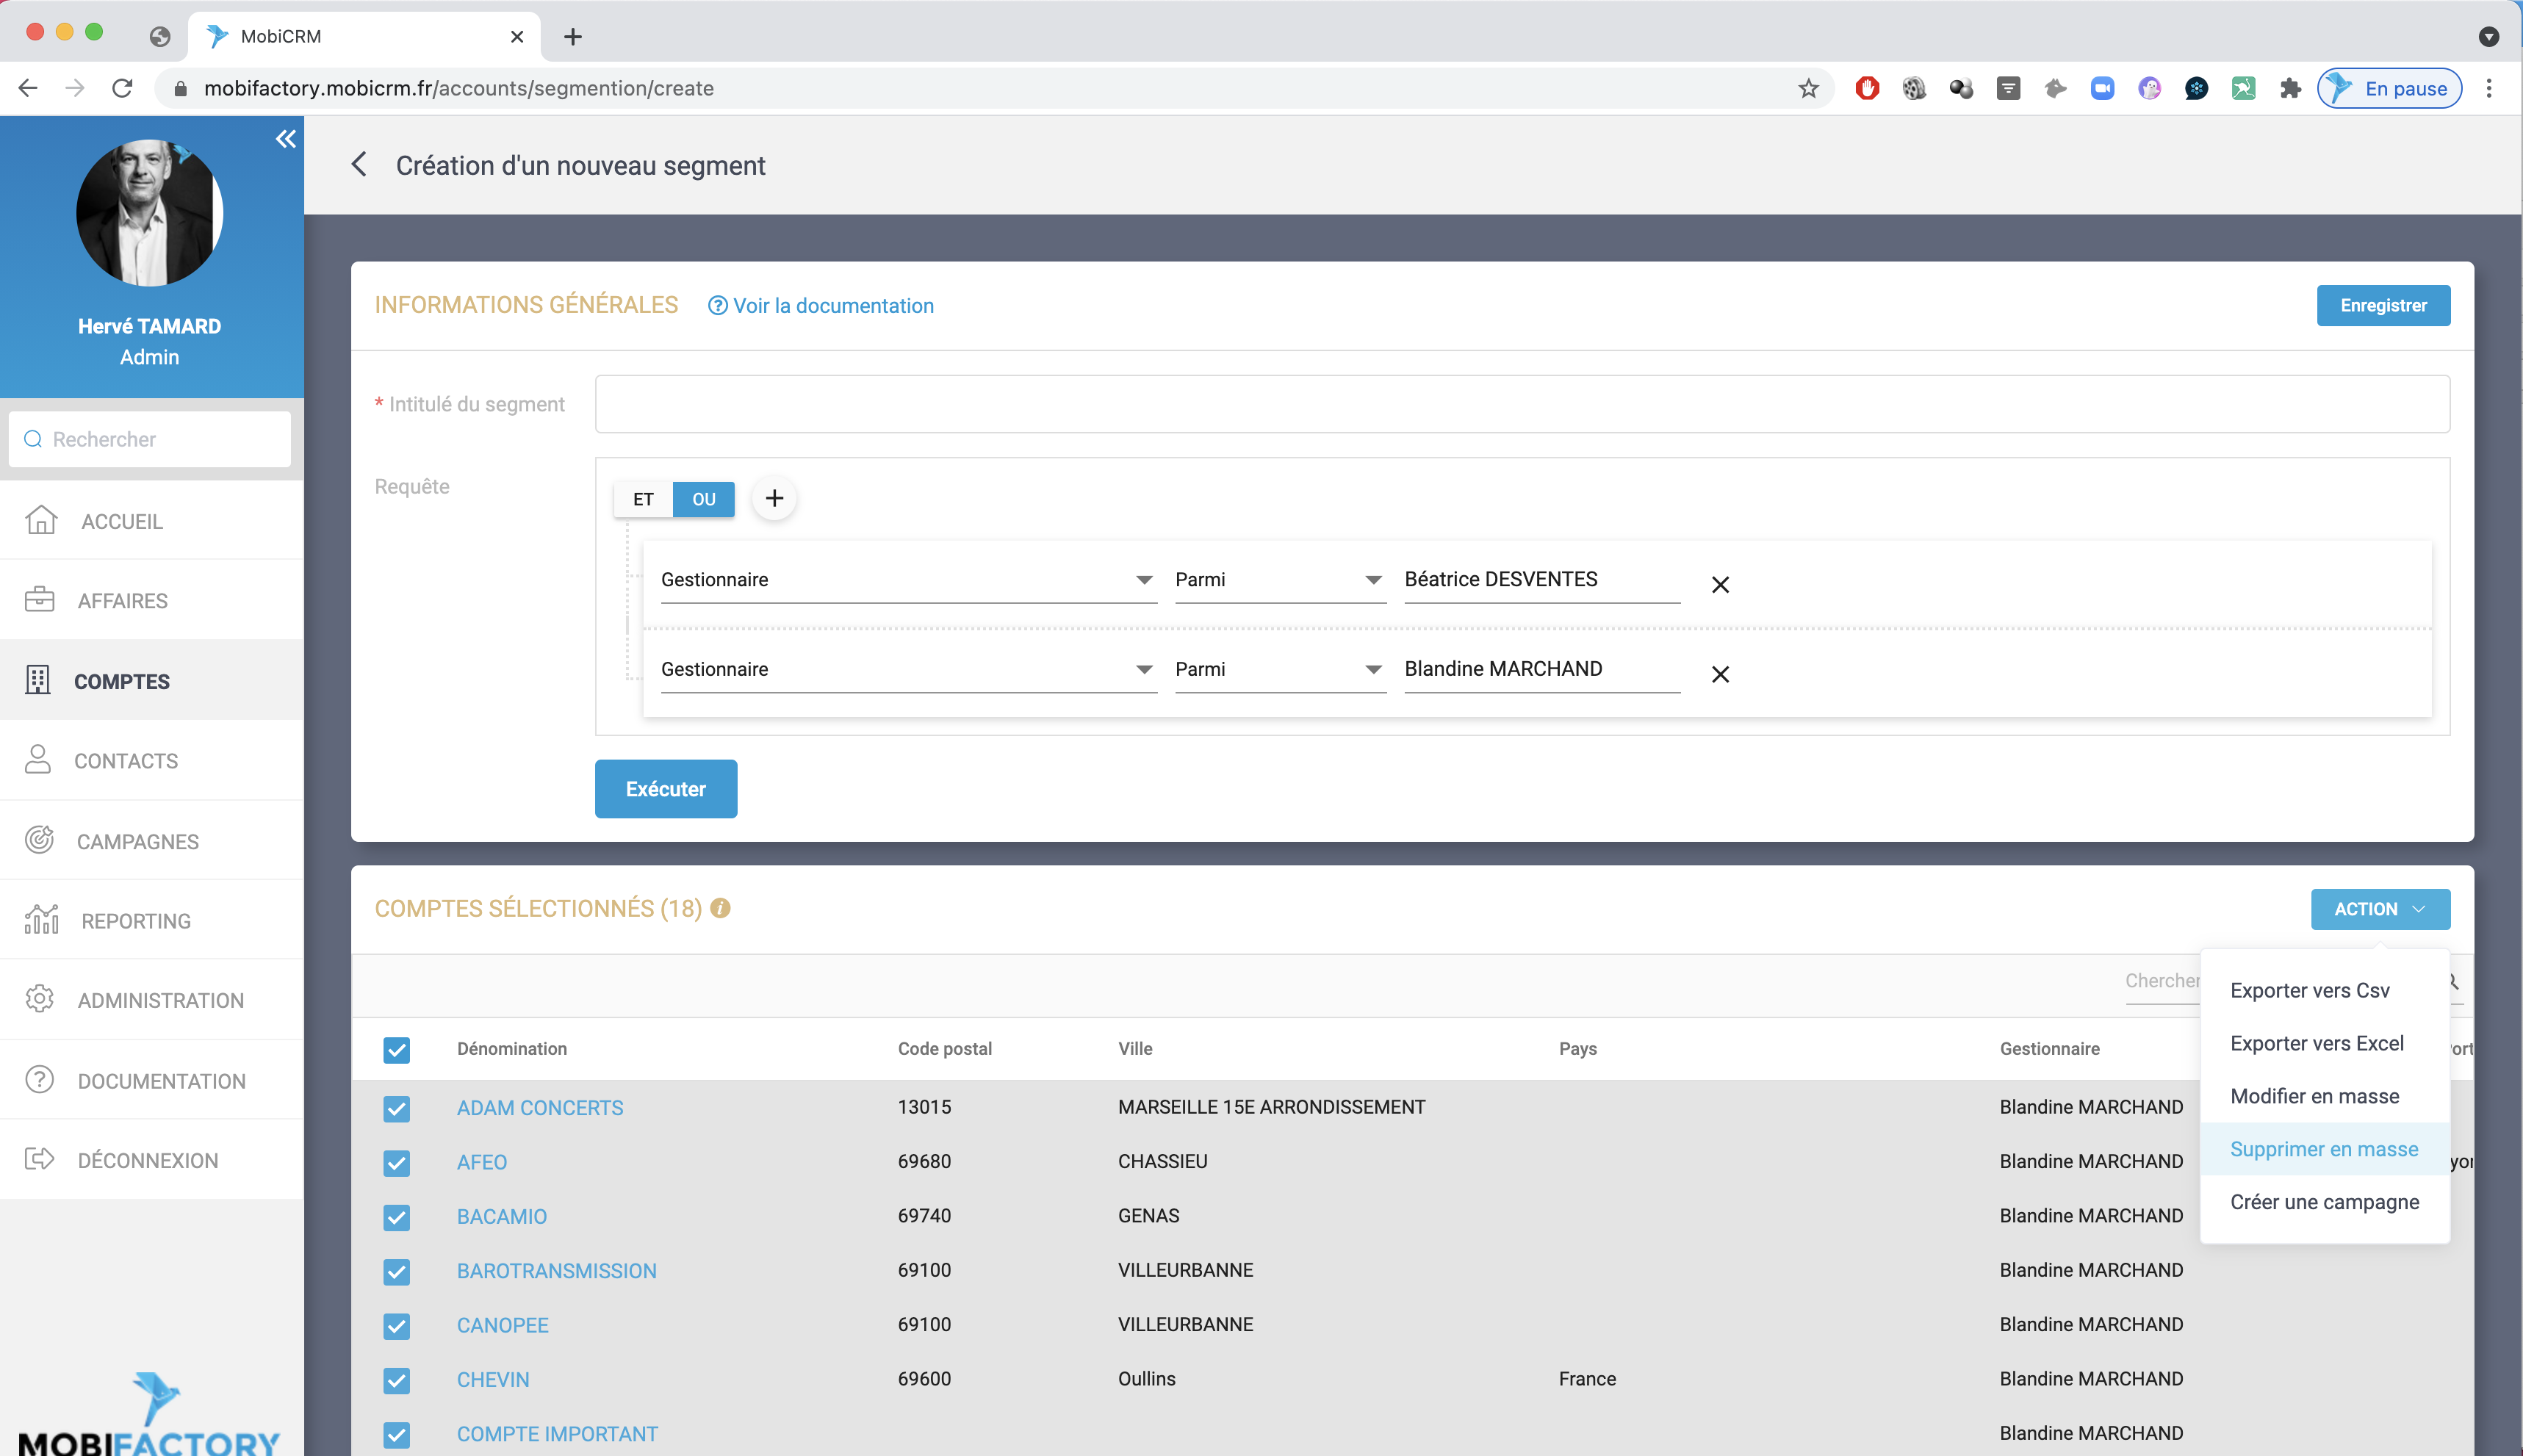This screenshot has height=1456, width=2523.
Task: Uncheck the BACAMIO row checkbox
Action: 396,1217
